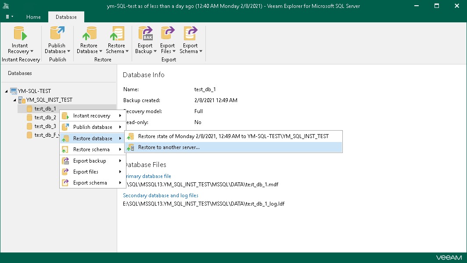Viewport: 467px width, 263px height.
Task: Collapse the YM-SQL-TEST tree node
Action: (6, 91)
